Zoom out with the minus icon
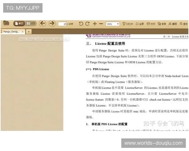Viewport: 189px width, 151px height. click(x=101, y=24)
